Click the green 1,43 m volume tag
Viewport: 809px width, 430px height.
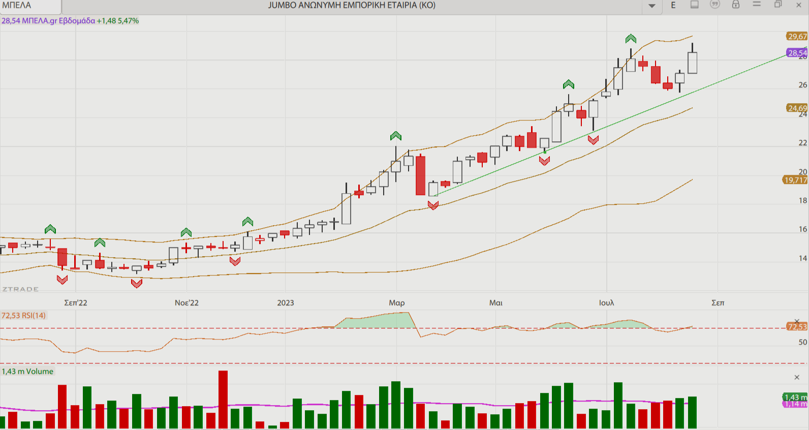point(795,397)
